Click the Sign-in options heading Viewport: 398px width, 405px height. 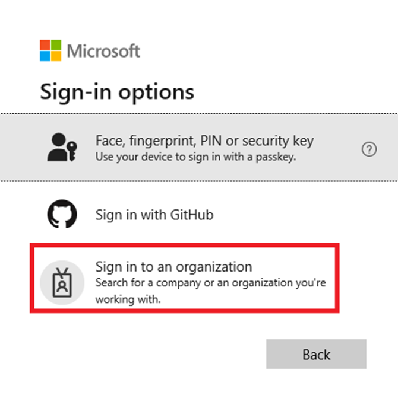[117, 92]
